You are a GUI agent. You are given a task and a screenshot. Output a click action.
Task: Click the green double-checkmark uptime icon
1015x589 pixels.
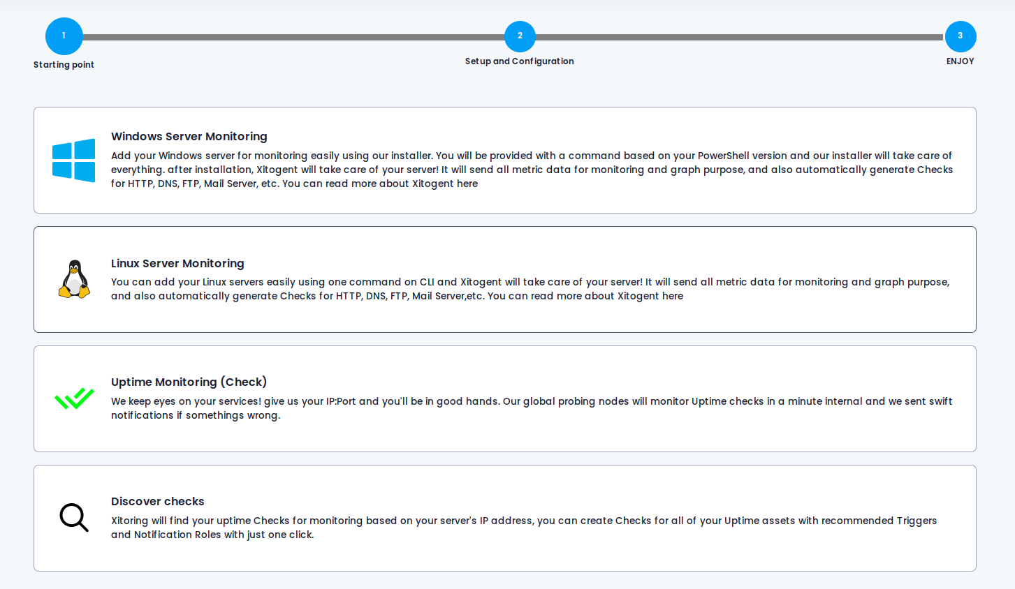pos(74,398)
